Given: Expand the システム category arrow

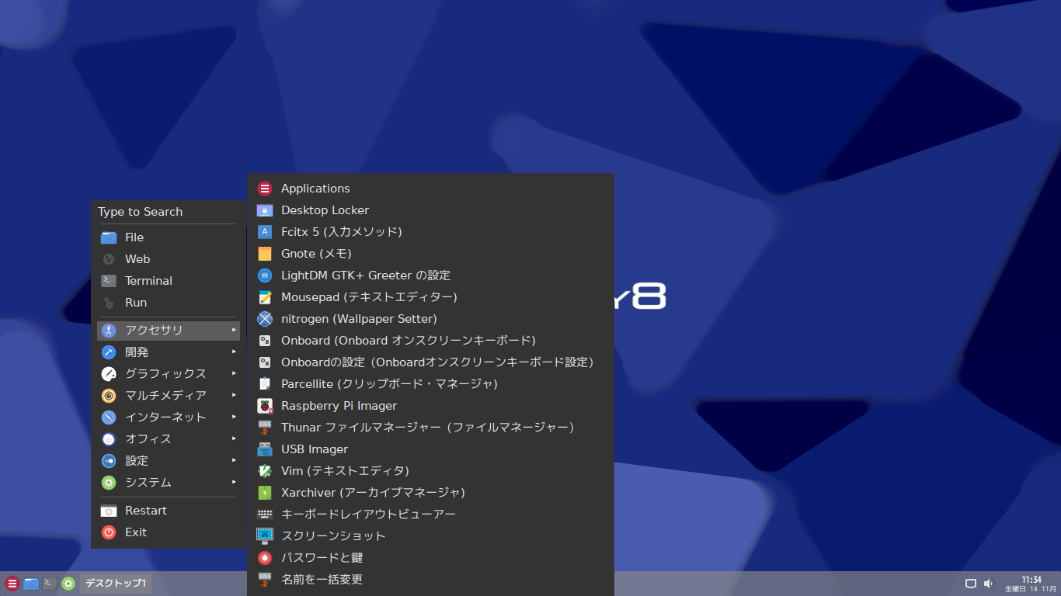Looking at the screenshot, I should [234, 482].
